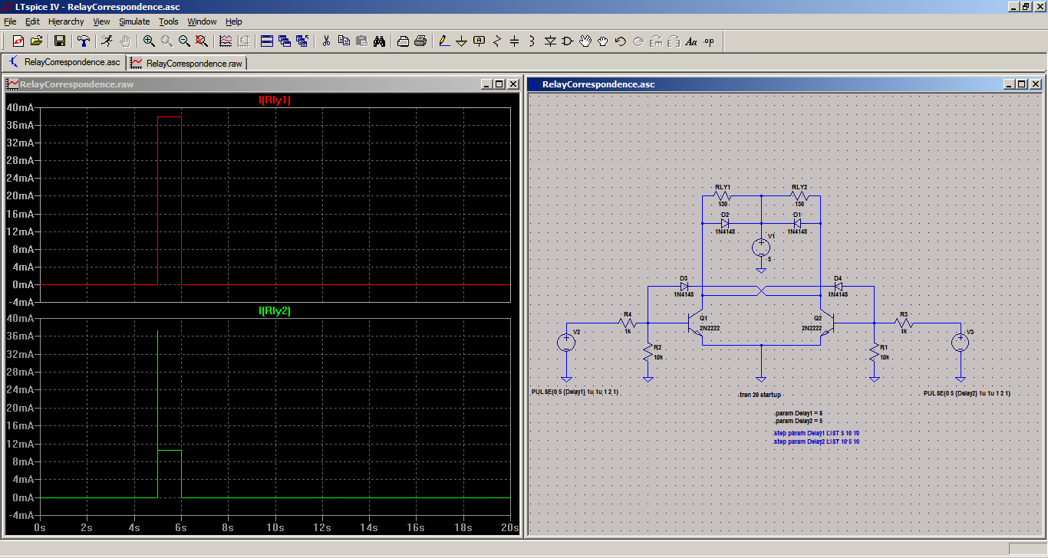1048x558 pixels.
Task: Click the D3 1N4148 diode
Action: [684, 287]
